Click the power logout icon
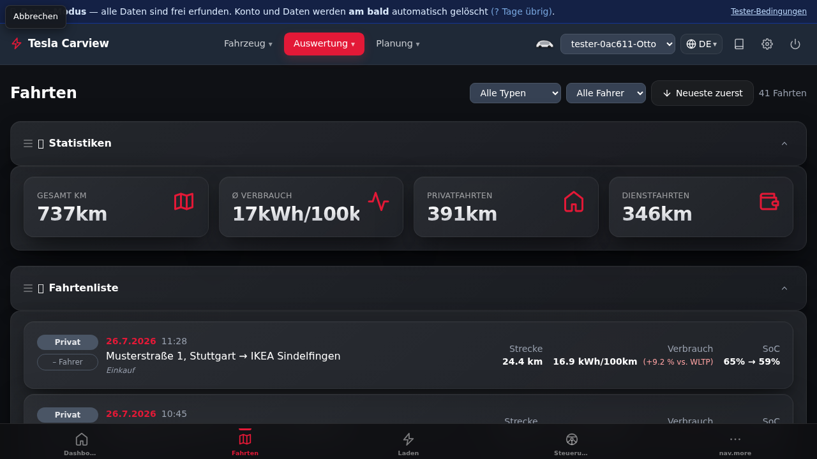817x459 pixels. coord(795,44)
